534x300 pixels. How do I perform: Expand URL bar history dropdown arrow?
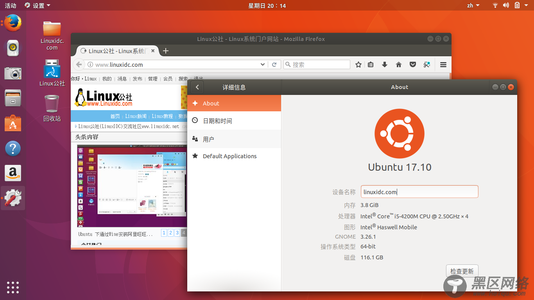263,64
